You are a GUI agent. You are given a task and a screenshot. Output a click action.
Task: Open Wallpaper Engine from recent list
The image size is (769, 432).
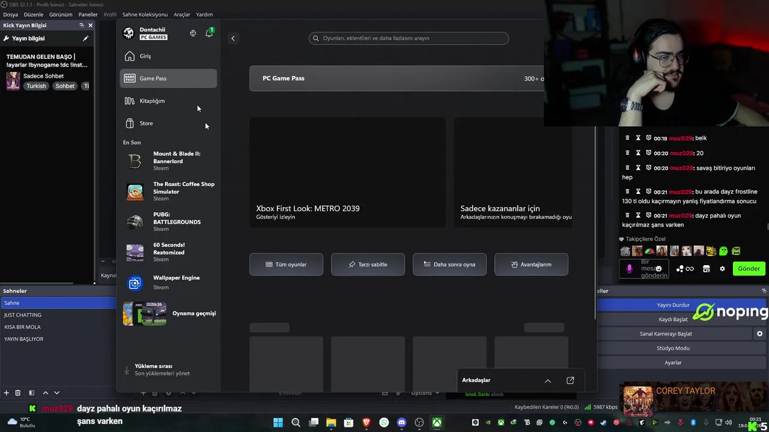point(169,282)
